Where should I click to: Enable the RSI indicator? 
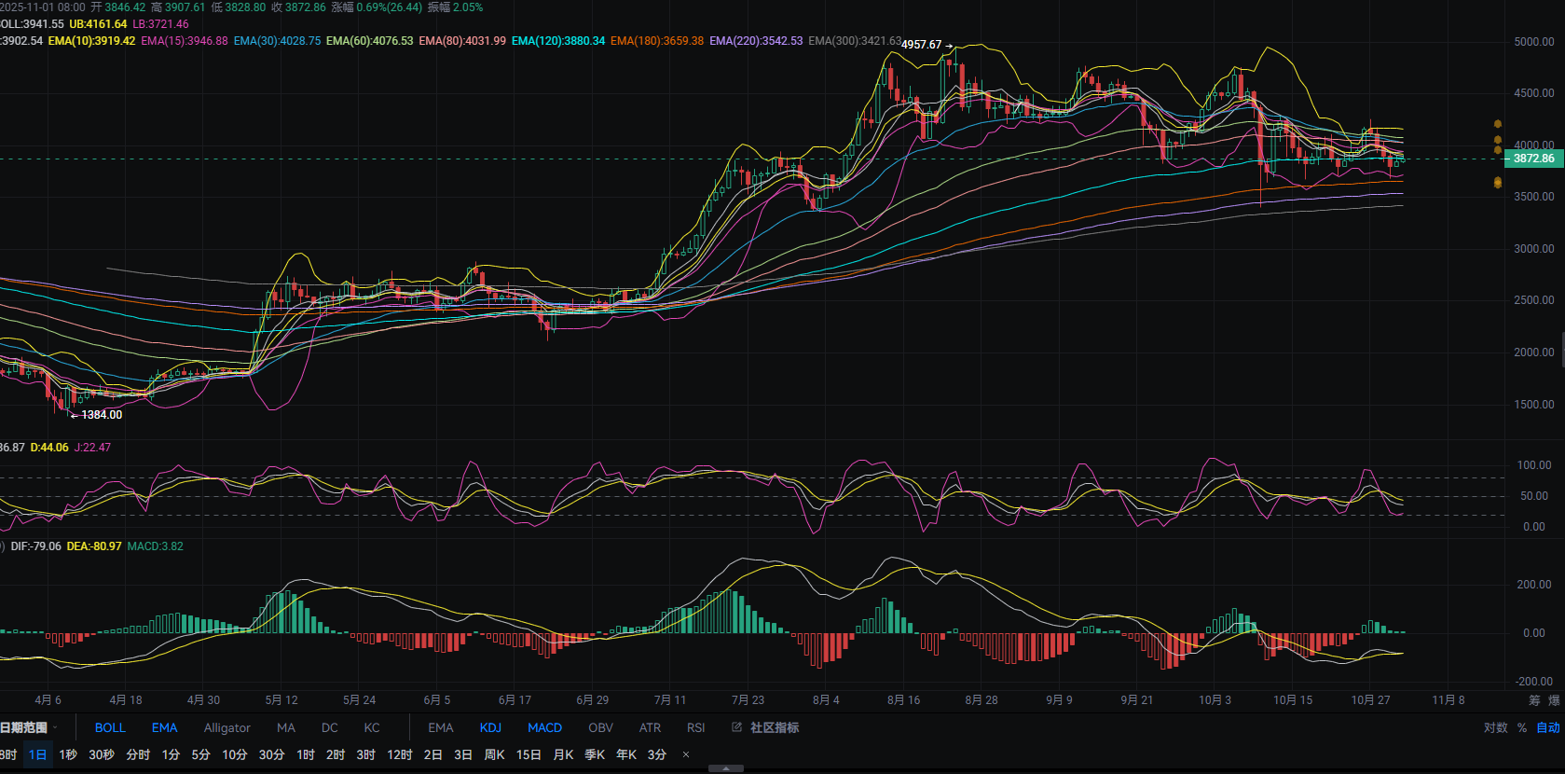[x=695, y=727]
